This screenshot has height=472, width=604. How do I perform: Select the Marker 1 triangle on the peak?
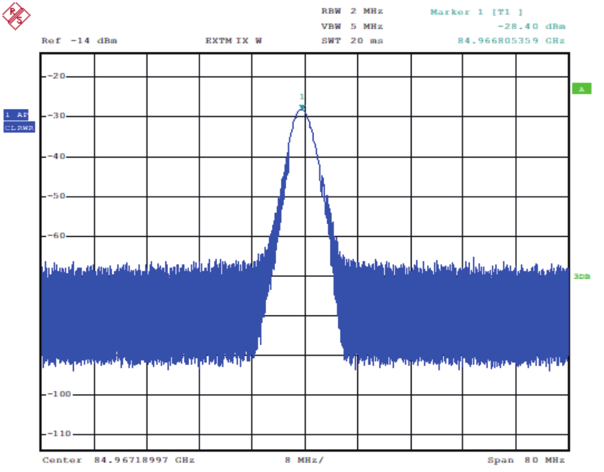302,107
